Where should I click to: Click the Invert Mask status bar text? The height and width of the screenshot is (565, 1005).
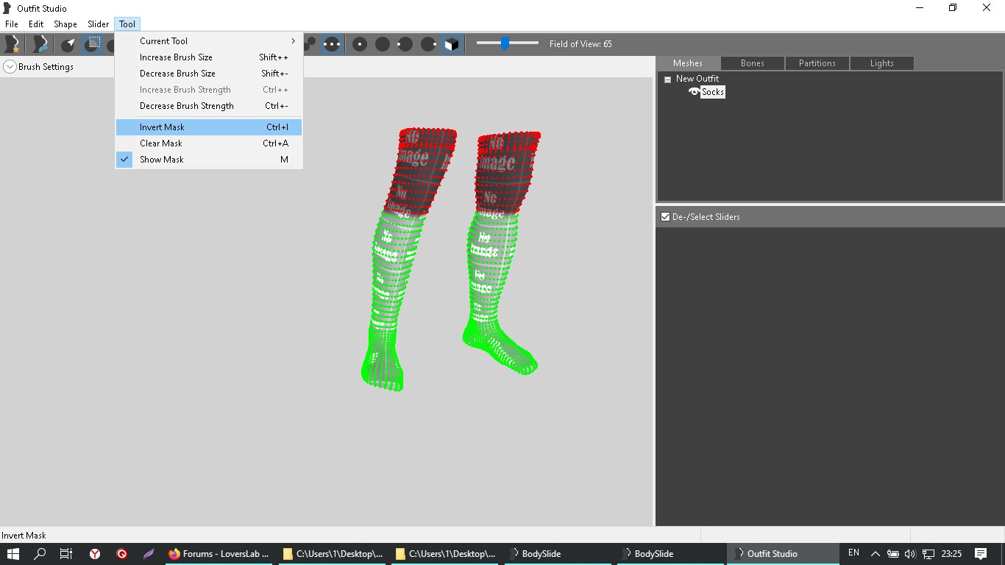(x=24, y=536)
